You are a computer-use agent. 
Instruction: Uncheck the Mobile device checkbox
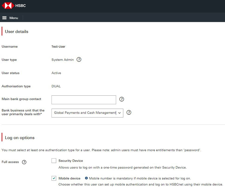54,178
